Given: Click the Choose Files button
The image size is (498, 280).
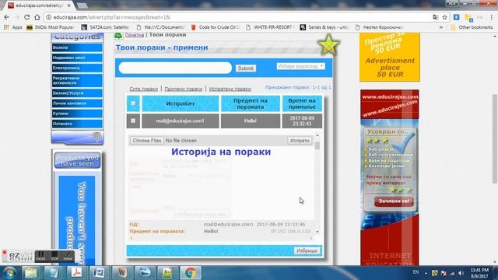Looking at the screenshot, I should (x=147, y=141).
